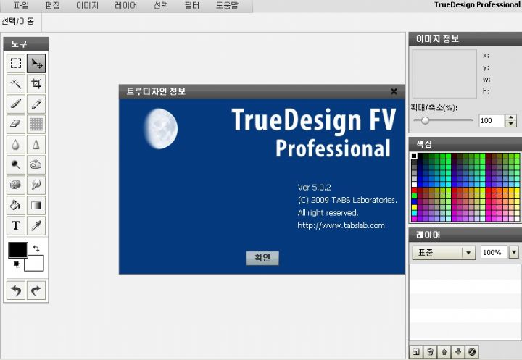Open the 이미지 menu
Screen dimensions: 522x360
point(87,5)
